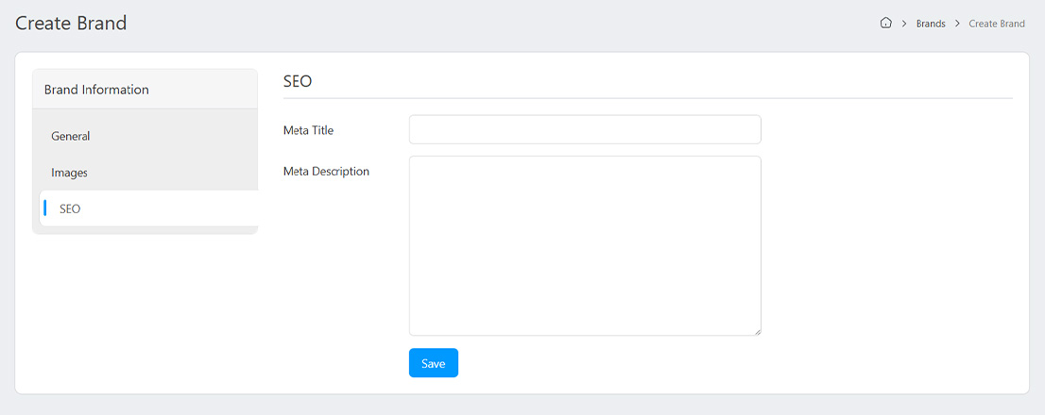Click the Brand Information panel header

click(x=96, y=90)
